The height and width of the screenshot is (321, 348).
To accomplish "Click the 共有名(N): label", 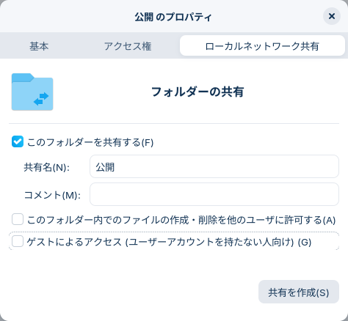I will click(x=47, y=167).
